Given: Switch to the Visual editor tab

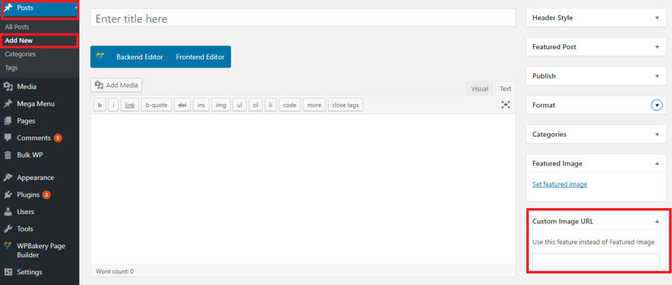Looking at the screenshot, I should [479, 89].
